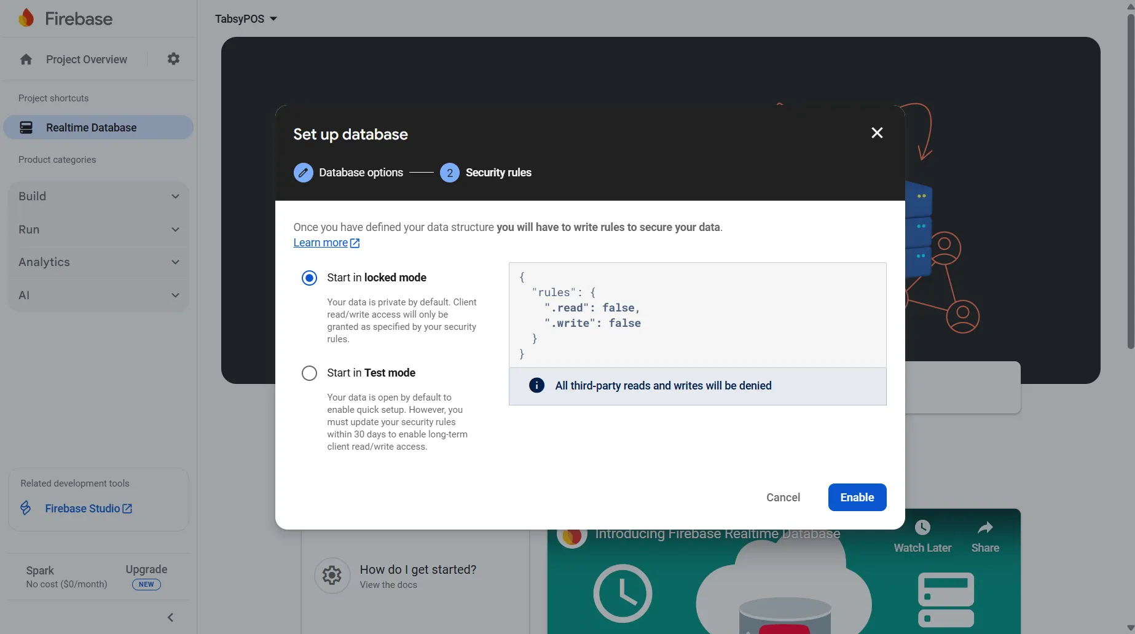Click the Firebase flame logo

pyautogui.click(x=26, y=18)
